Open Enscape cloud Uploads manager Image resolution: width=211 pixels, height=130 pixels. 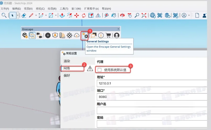pos(77,35)
